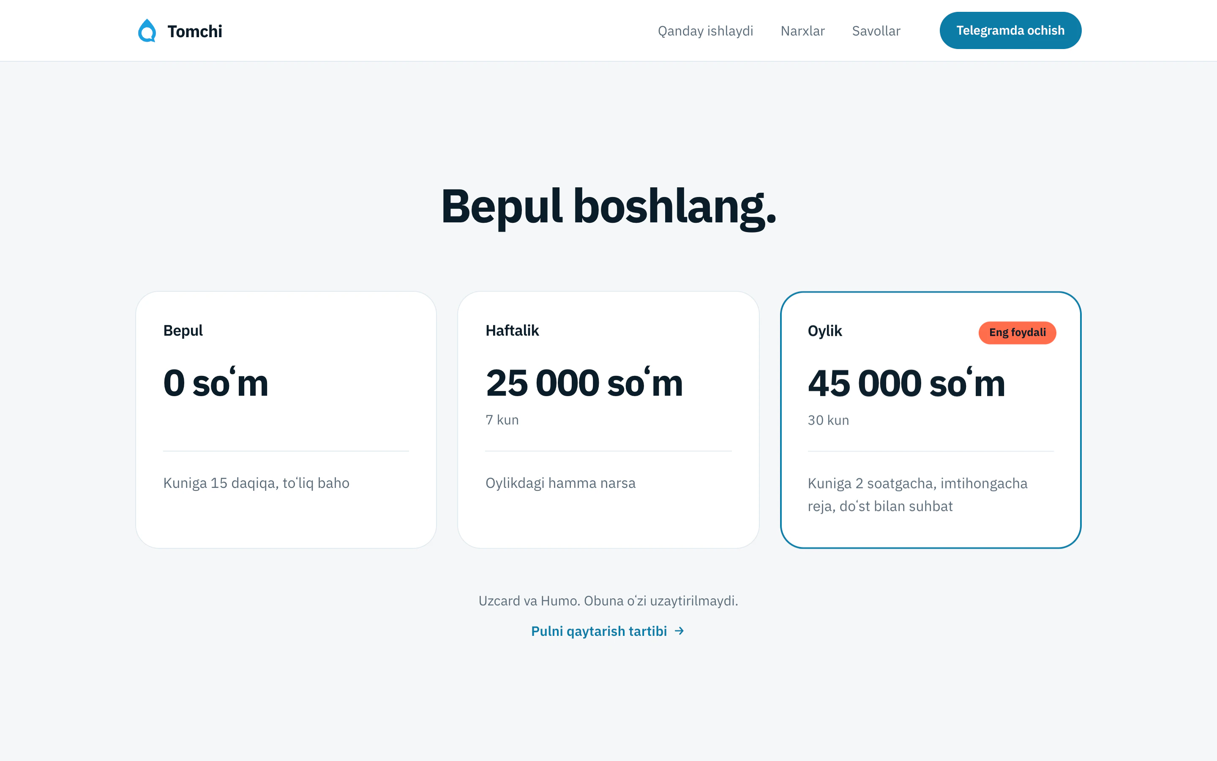The image size is (1217, 761).
Task: Click the Eng foydali badge
Action: point(1017,332)
